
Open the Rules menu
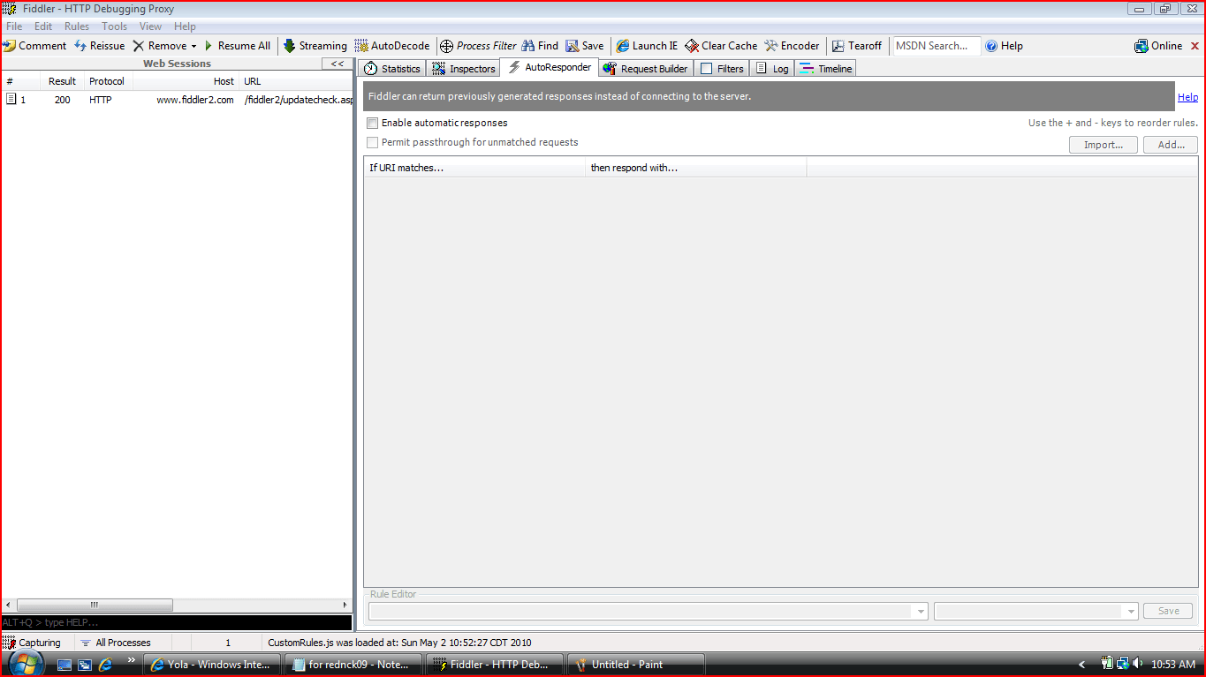coord(77,26)
